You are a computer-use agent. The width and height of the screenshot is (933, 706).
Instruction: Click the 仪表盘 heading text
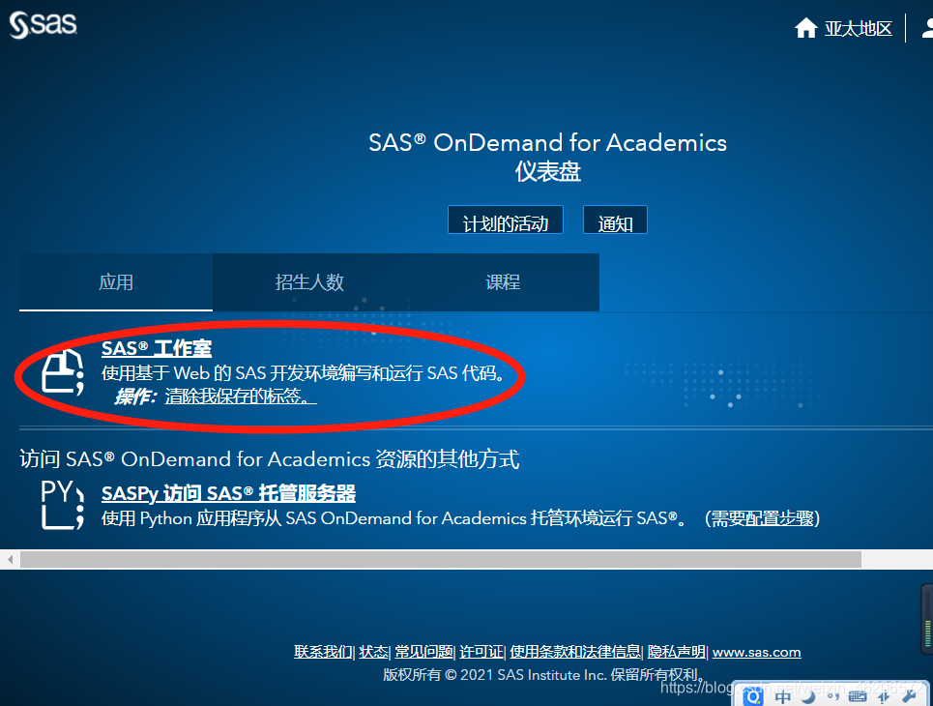click(x=547, y=172)
